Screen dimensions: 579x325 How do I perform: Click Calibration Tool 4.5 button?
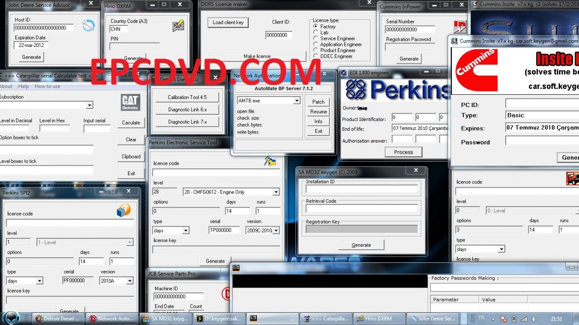click(187, 97)
